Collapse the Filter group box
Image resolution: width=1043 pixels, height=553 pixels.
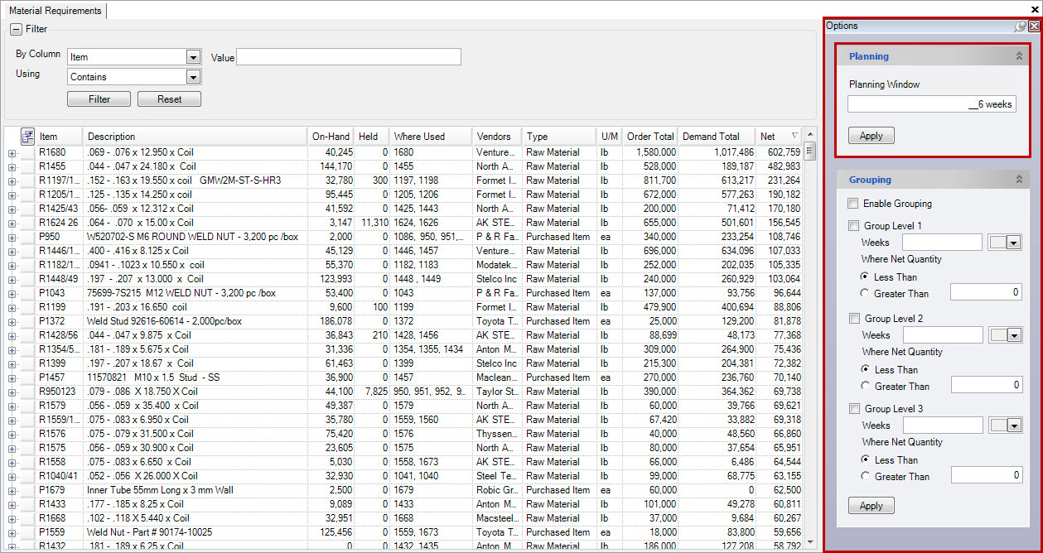(x=16, y=30)
